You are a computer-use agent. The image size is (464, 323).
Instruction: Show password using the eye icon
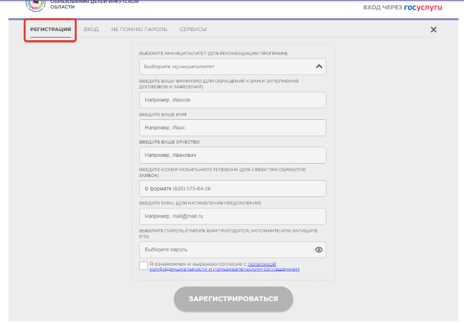[319, 249]
